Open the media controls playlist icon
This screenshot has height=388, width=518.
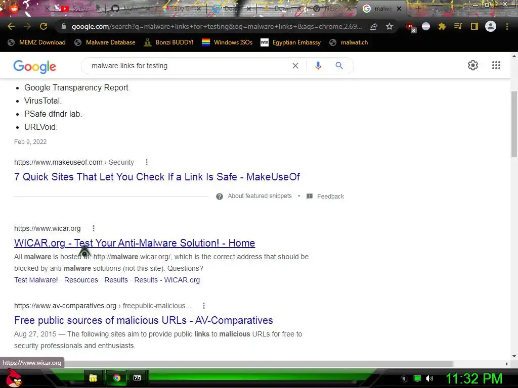458,26
